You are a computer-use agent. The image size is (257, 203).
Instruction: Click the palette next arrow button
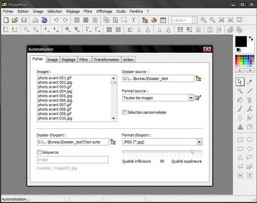[x=250, y=71]
